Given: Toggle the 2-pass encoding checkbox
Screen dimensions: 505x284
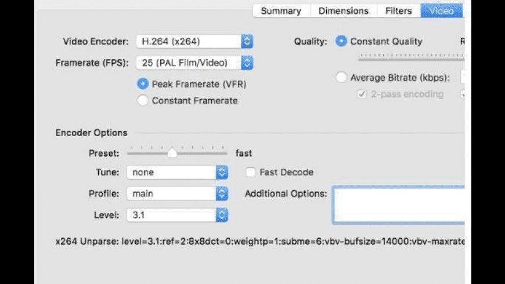Looking at the screenshot, I should [x=362, y=94].
